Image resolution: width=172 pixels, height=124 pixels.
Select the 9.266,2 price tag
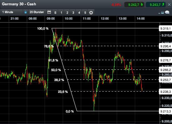click(165, 70)
